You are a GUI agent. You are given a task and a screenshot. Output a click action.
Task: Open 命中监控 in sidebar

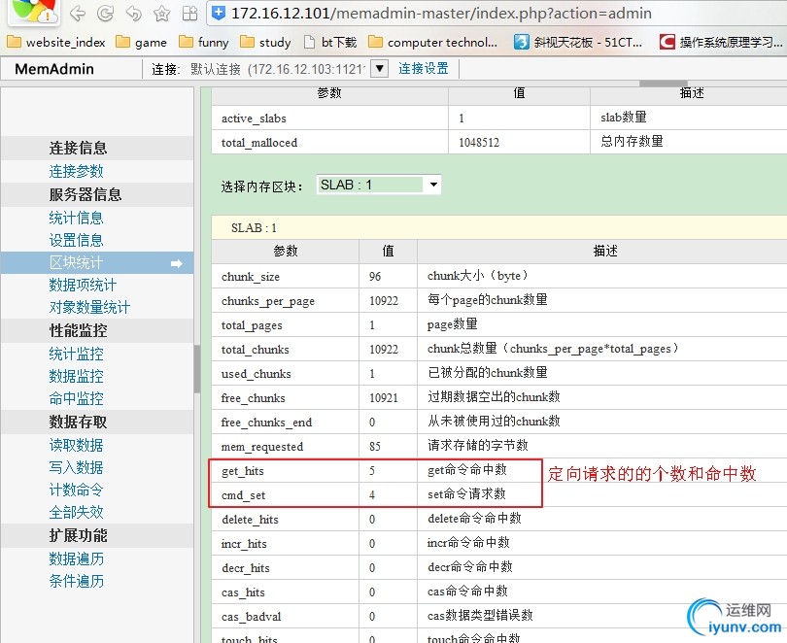point(77,399)
